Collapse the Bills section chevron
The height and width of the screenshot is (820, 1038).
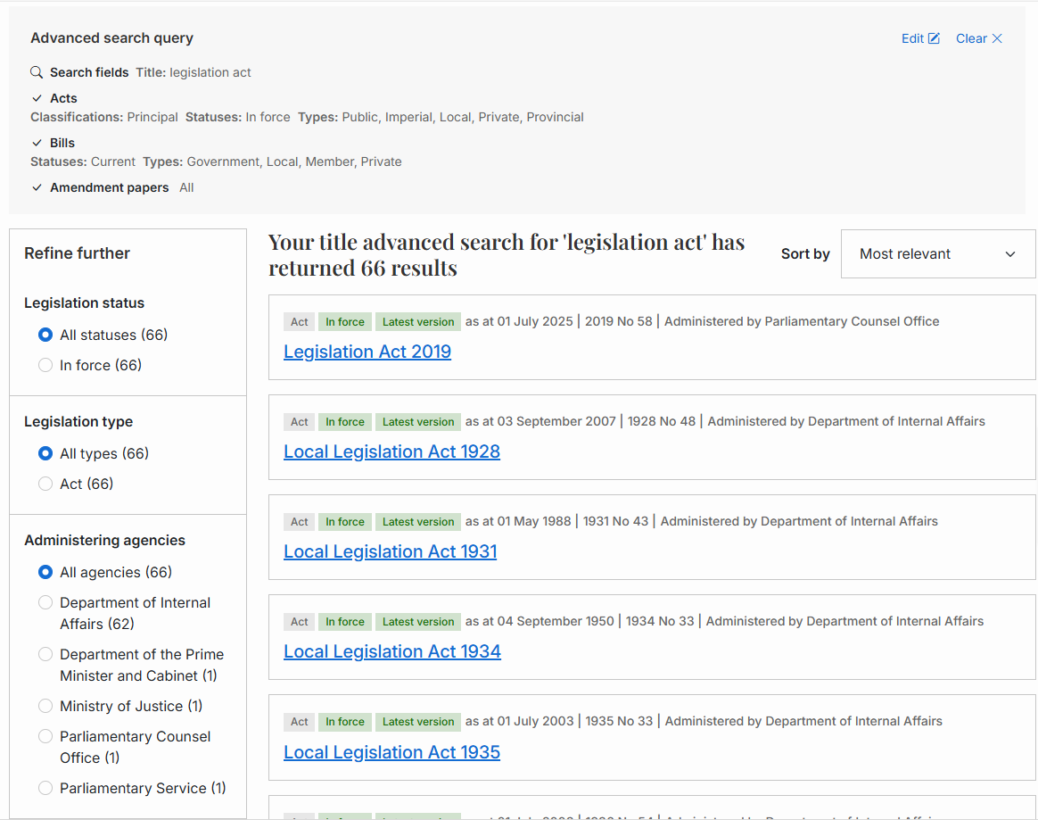[x=37, y=143]
